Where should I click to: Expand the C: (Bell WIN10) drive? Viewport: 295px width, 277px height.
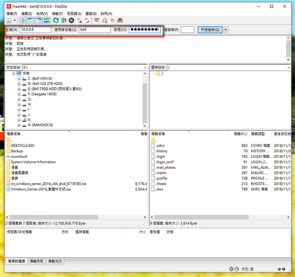(x=19, y=79)
